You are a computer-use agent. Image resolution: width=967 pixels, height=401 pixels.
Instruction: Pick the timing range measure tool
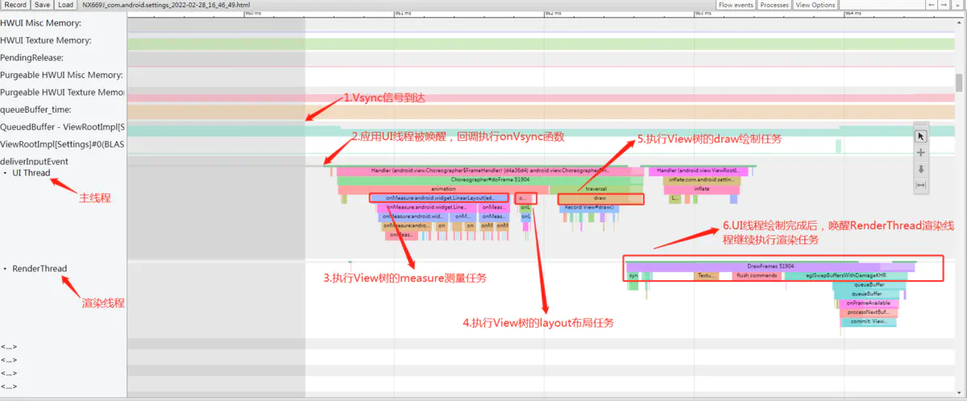921,185
